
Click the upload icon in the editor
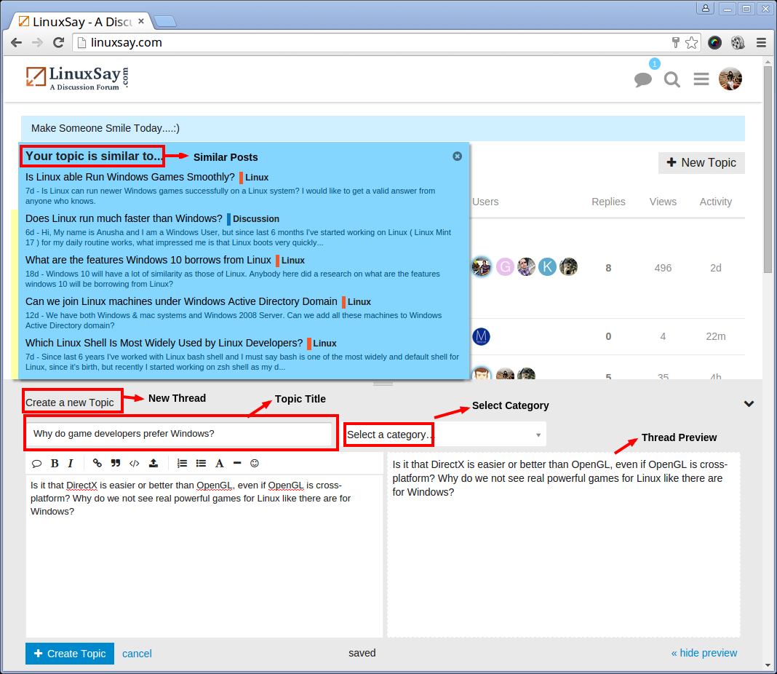click(x=153, y=464)
